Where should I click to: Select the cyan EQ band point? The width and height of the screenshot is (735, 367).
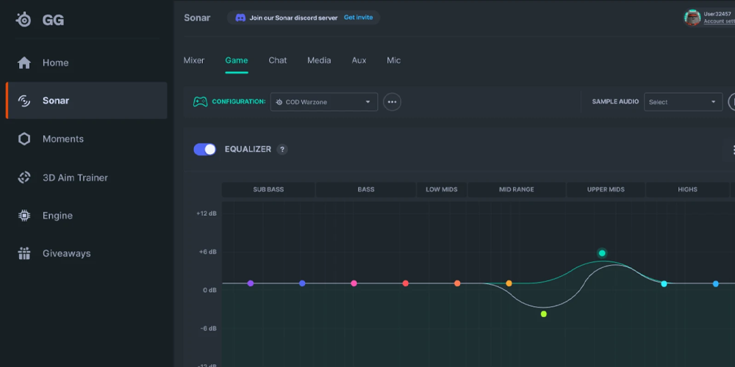coord(664,283)
